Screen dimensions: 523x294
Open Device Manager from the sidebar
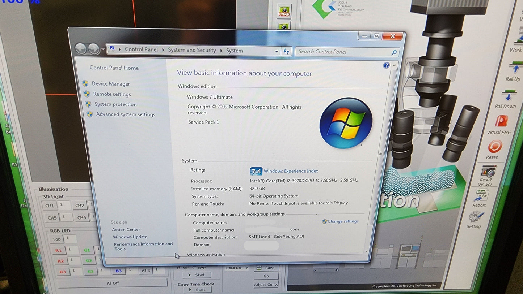tap(111, 84)
